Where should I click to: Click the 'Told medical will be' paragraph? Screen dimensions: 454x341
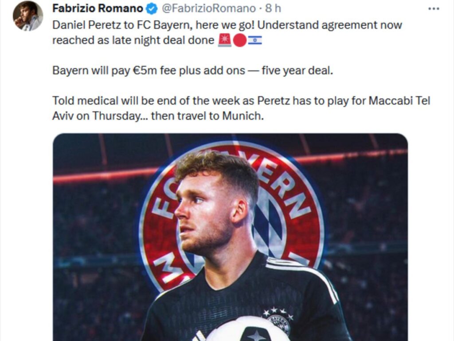click(x=241, y=108)
